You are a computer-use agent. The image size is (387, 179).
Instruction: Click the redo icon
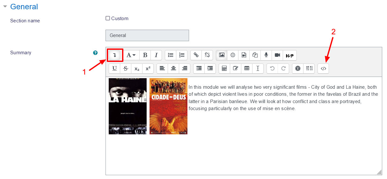click(x=283, y=69)
